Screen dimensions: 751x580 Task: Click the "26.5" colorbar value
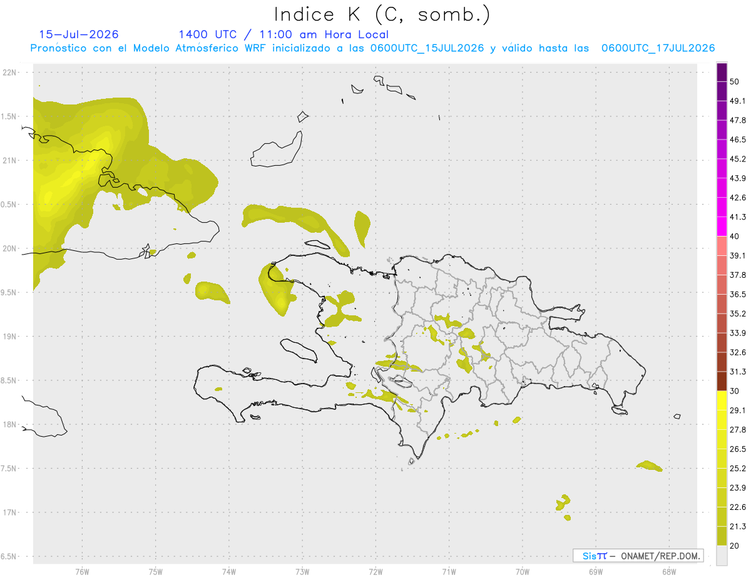[x=738, y=449]
